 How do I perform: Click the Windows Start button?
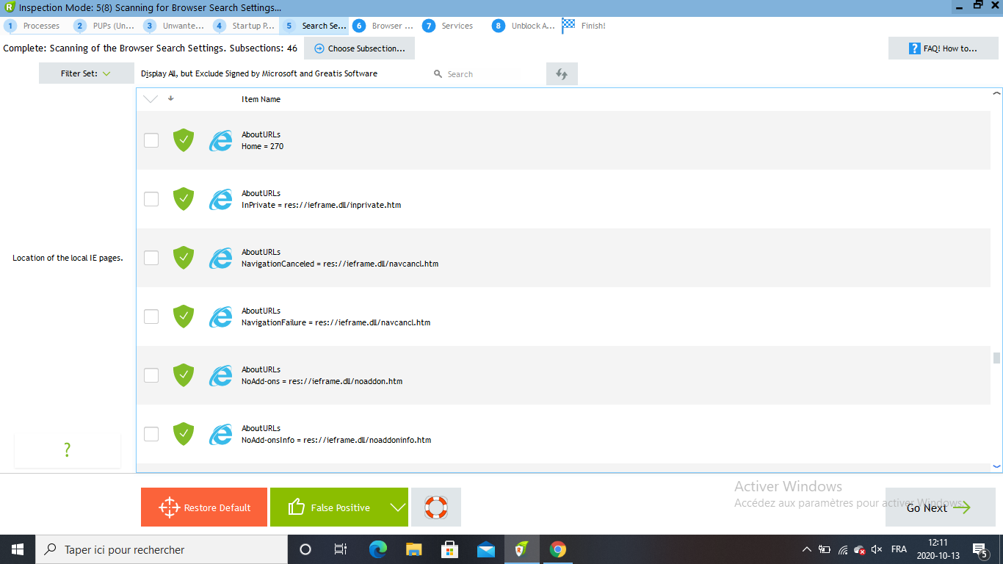[18, 549]
